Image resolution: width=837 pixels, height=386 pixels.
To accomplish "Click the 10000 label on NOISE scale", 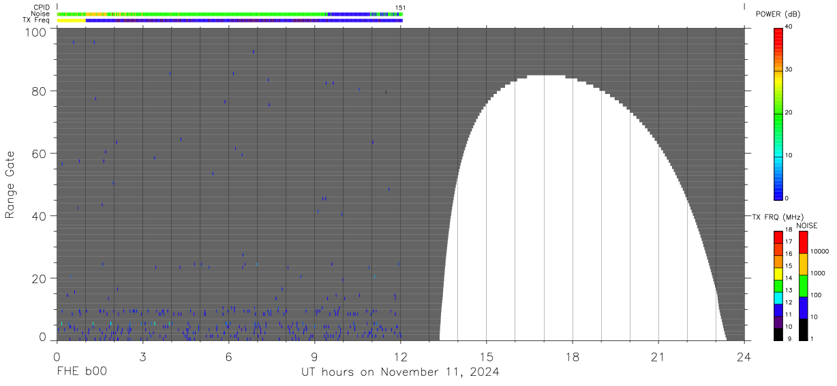I will point(821,252).
